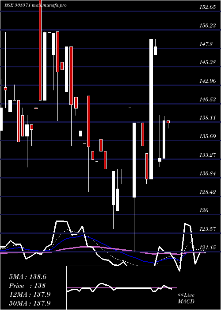
Task: Click the 150.23 price axis label
Action: pos(207,26)
